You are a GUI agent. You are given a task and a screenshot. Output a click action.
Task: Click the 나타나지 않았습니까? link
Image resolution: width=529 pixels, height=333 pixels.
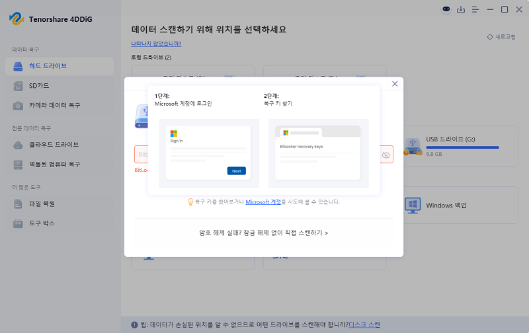pos(156,44)
